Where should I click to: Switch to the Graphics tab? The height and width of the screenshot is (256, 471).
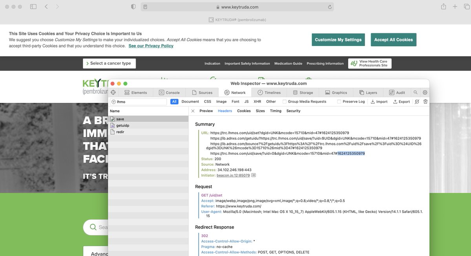[336, 93]
